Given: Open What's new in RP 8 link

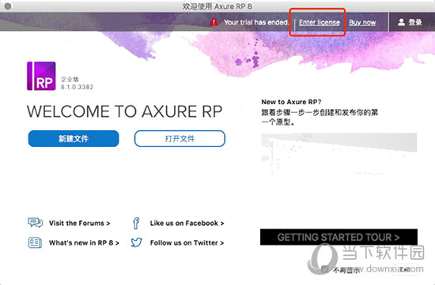Looking at the screenshot, I should pos(84,243).
